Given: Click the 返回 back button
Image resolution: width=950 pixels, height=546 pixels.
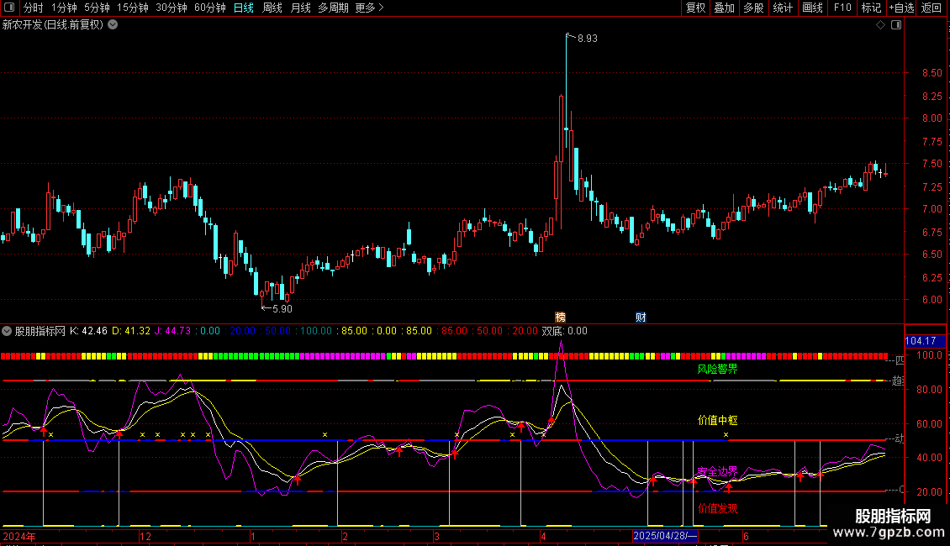Looking at the screenshot, I should click(x=932, y=8).
